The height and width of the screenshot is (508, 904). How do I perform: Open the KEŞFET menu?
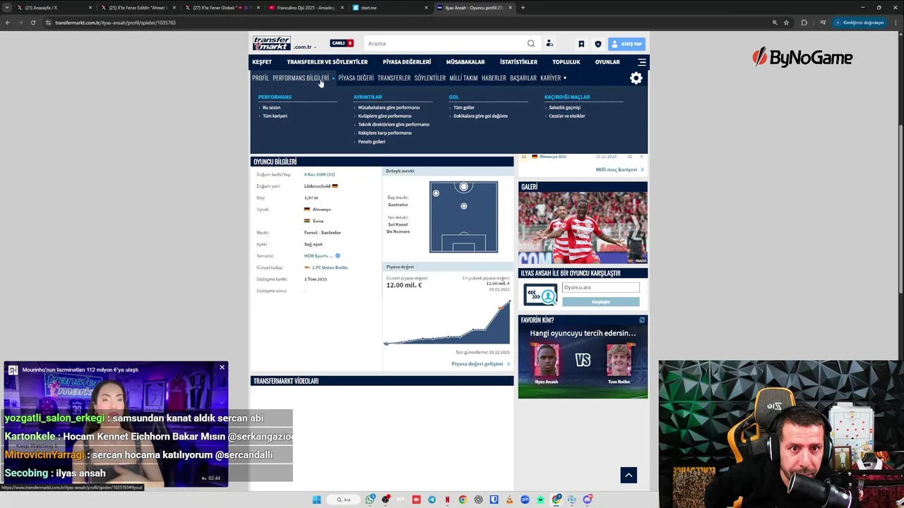coord(262,62)
